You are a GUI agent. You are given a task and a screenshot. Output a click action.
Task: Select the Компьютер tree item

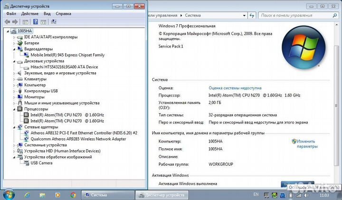point(35,85)
